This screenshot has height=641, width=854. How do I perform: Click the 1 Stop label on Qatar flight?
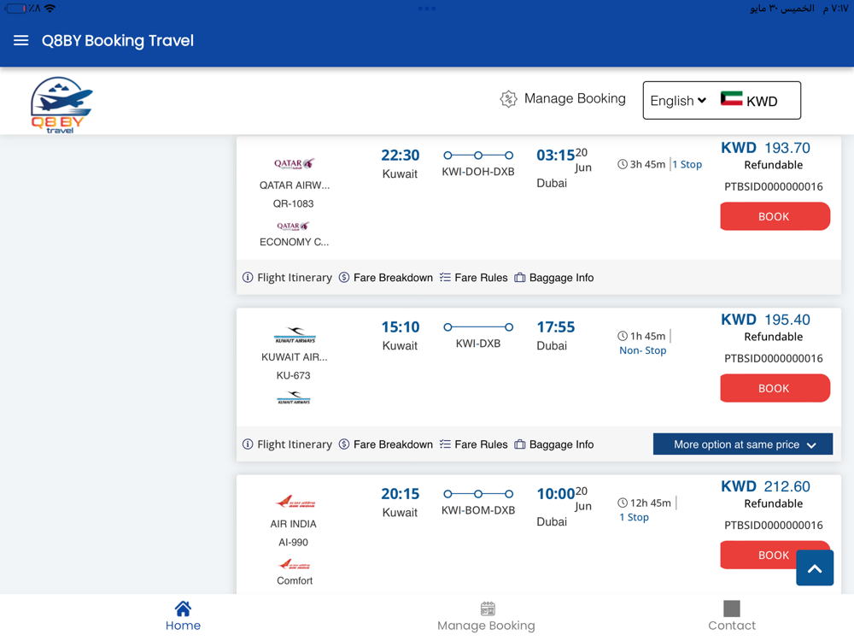coord(687,164)
